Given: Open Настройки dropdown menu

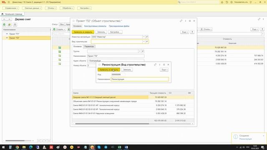Looking at the screenshot, I should click(x=84, y=8).
